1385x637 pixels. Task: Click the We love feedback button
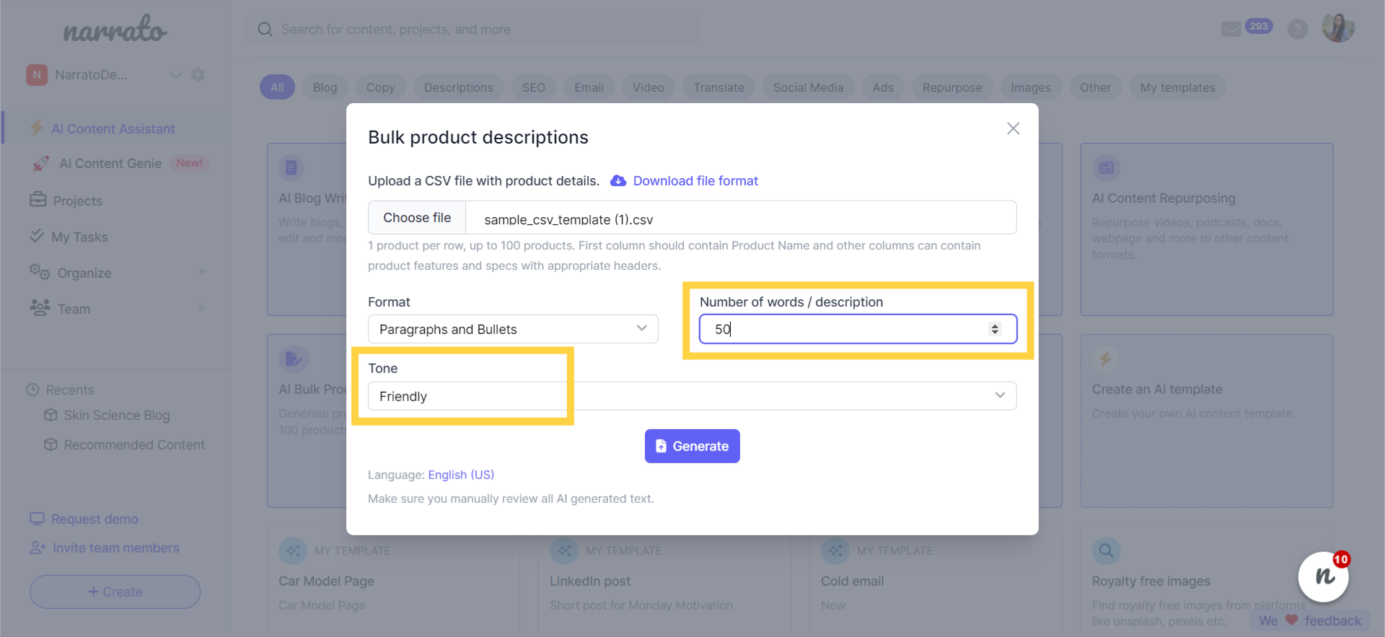[x=1309, y=620]
